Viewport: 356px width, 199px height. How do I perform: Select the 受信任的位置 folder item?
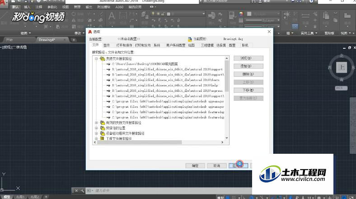pos(116,128)
